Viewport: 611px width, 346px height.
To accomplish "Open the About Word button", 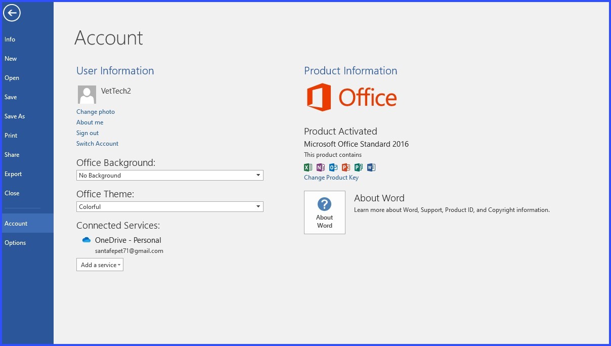I will point(325,212).
